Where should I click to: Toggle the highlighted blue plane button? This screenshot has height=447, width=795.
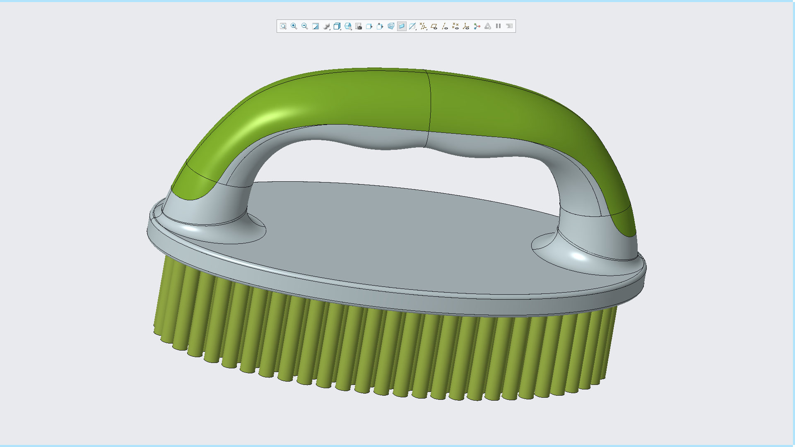coord(402,26)
